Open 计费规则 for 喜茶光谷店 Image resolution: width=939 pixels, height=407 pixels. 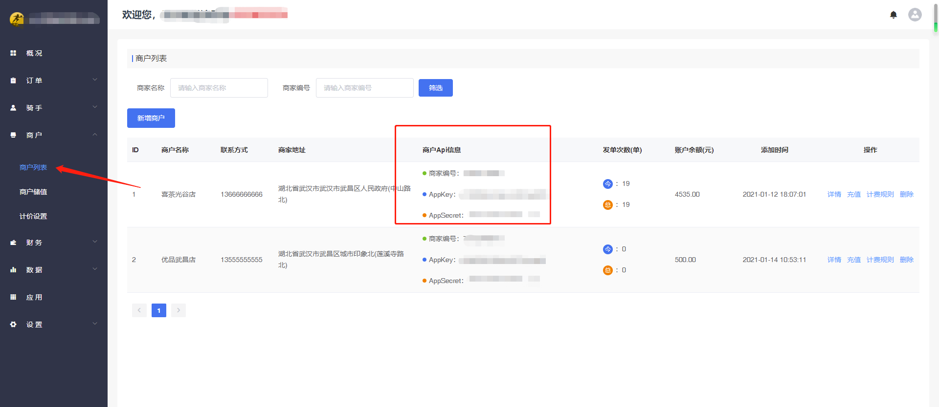(880, 194)
